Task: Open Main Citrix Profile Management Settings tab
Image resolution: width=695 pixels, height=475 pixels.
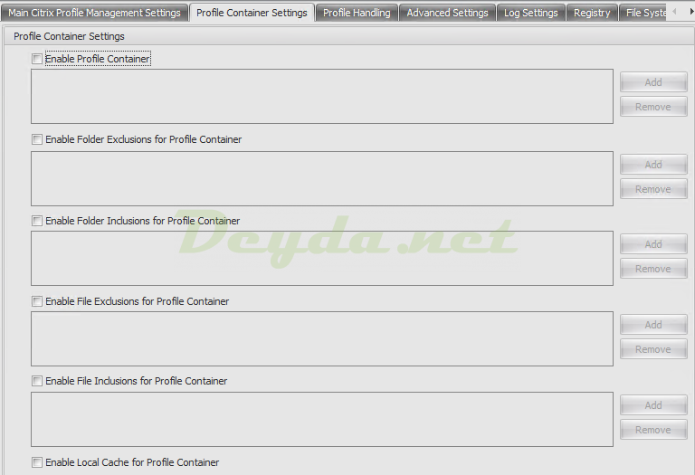Action: coord(94,13)
